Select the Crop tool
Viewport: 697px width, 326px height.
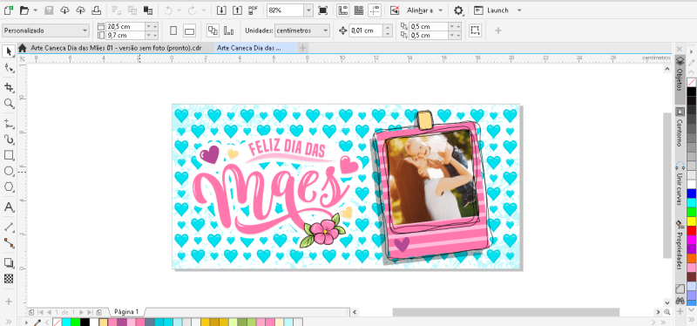9,86
